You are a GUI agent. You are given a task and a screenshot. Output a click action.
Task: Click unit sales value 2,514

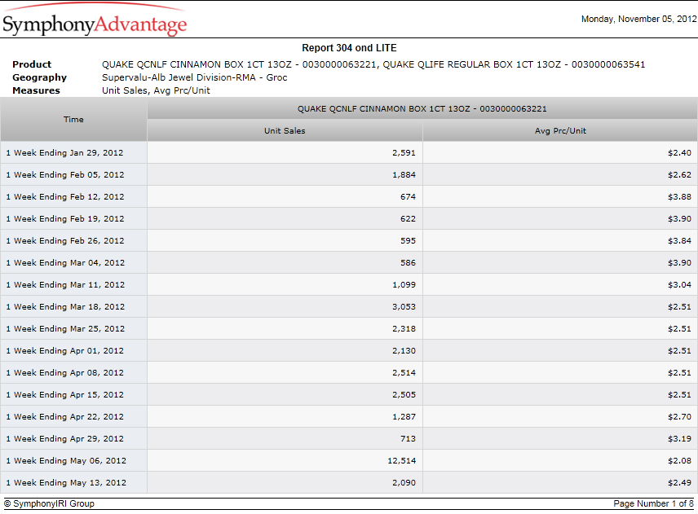[404, 372]
